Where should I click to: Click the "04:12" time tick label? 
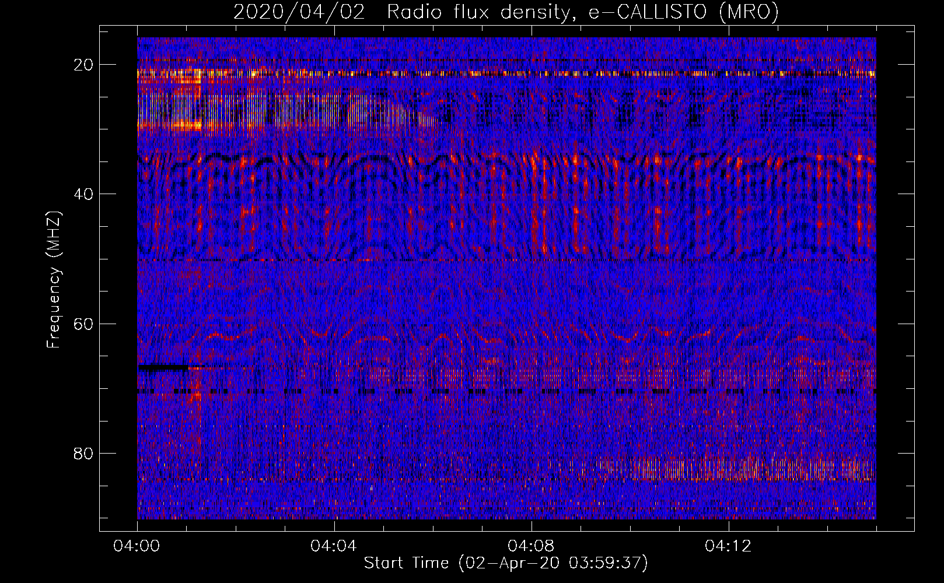(x=729, y=546)
